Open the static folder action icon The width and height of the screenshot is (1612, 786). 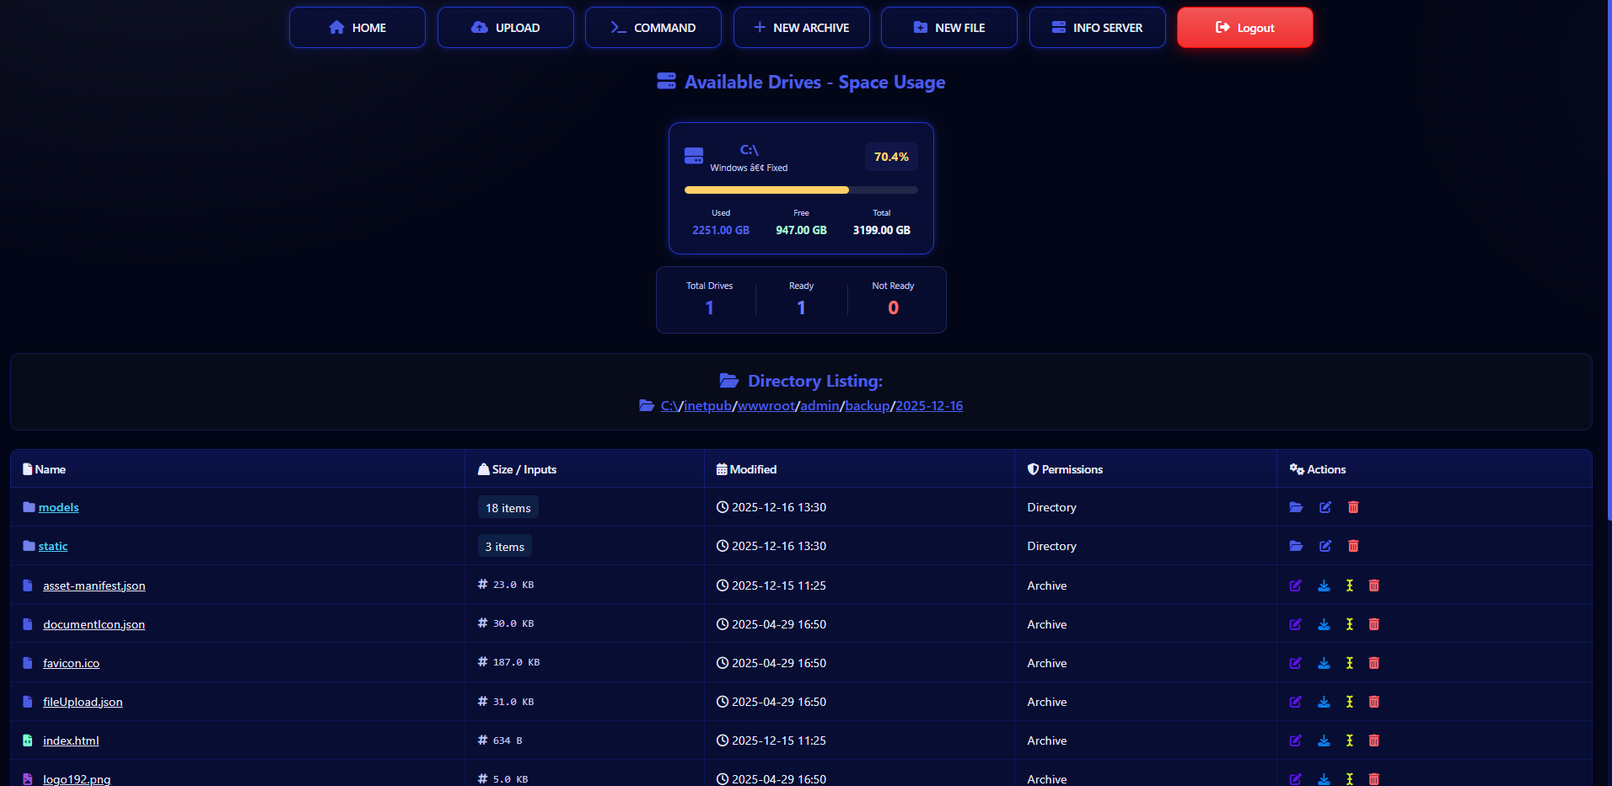click(x=1296, y=546)
